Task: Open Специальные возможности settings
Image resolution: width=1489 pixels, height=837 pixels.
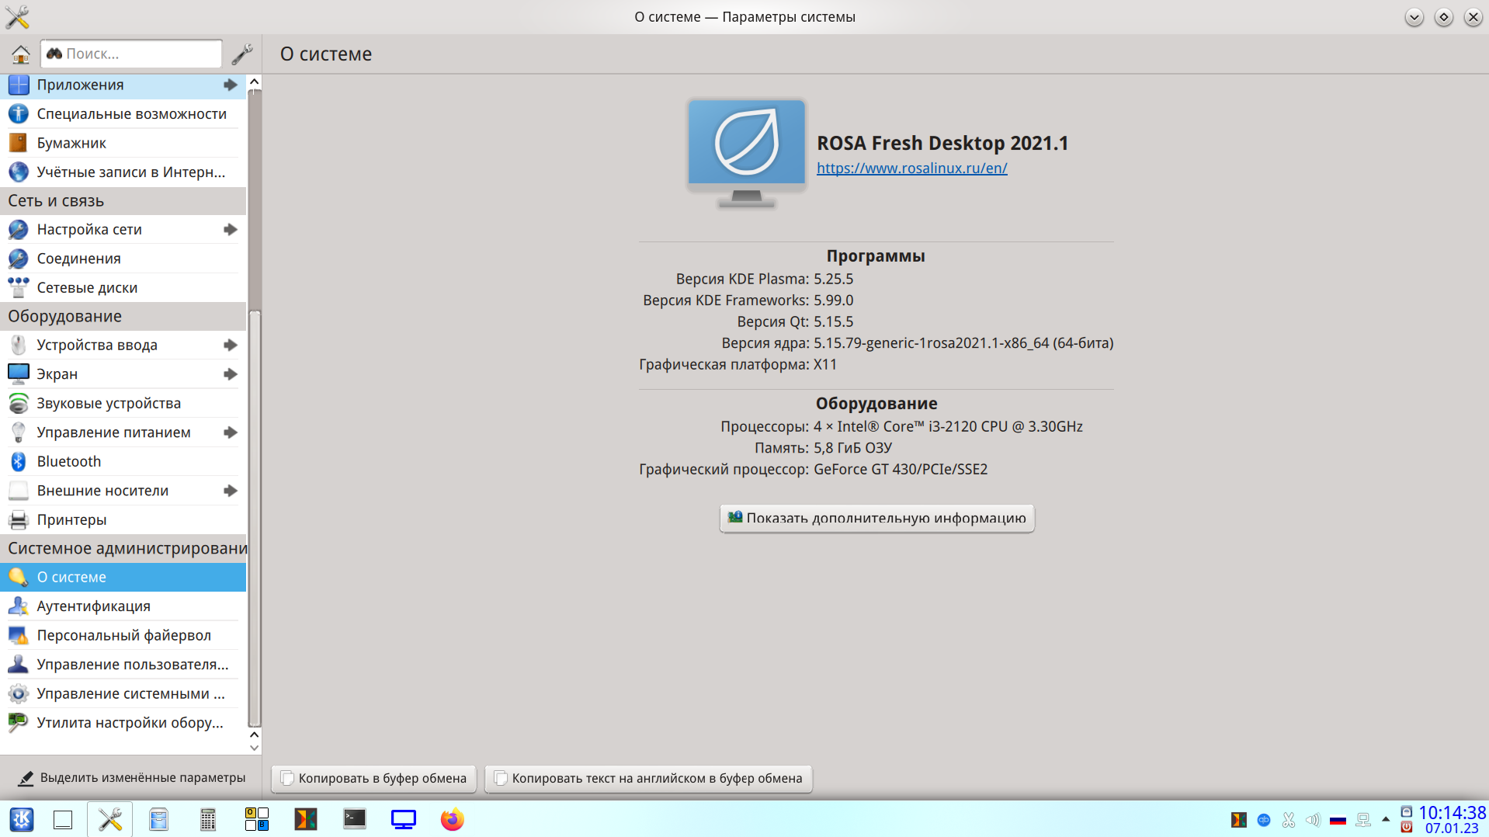Action: click(123, 114)
